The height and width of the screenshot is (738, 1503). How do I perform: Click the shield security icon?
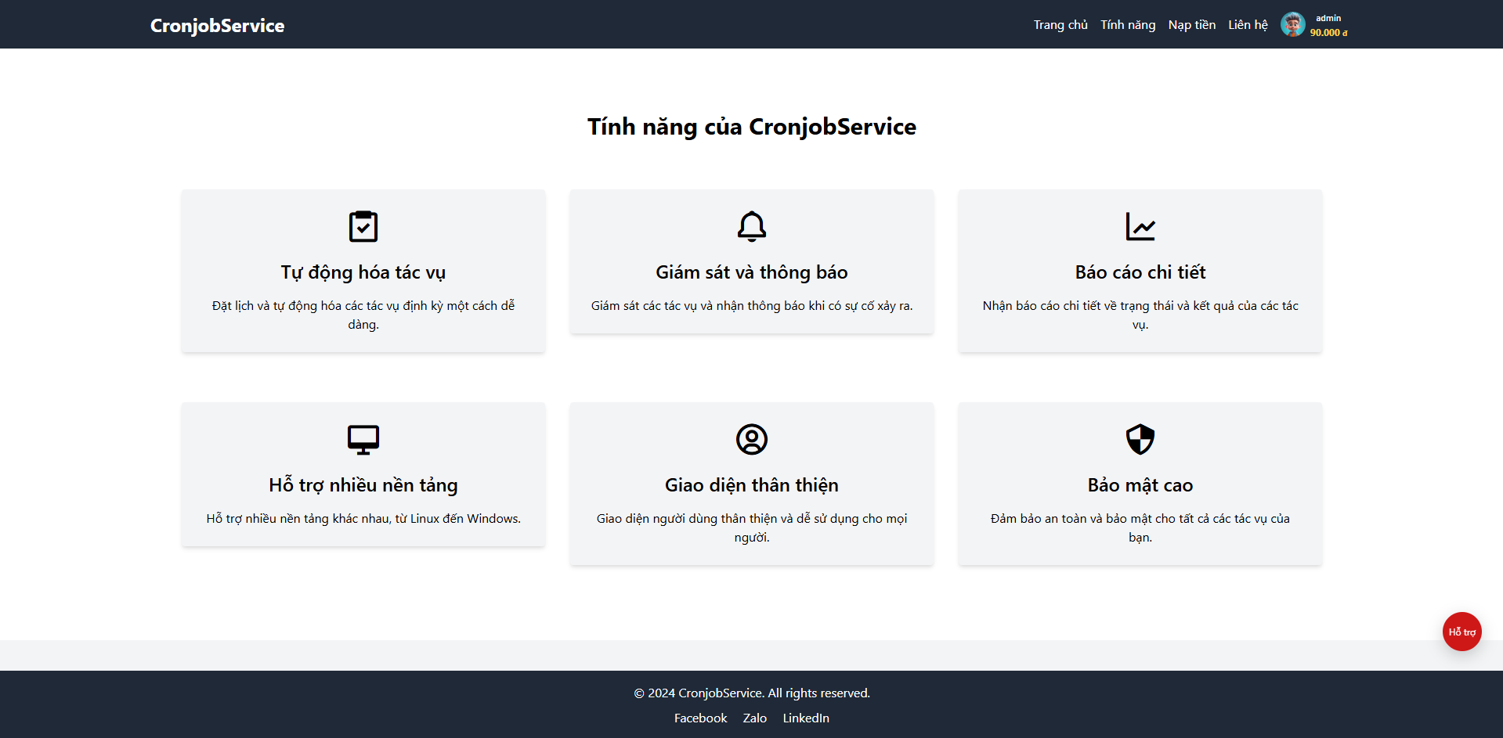1140,440
